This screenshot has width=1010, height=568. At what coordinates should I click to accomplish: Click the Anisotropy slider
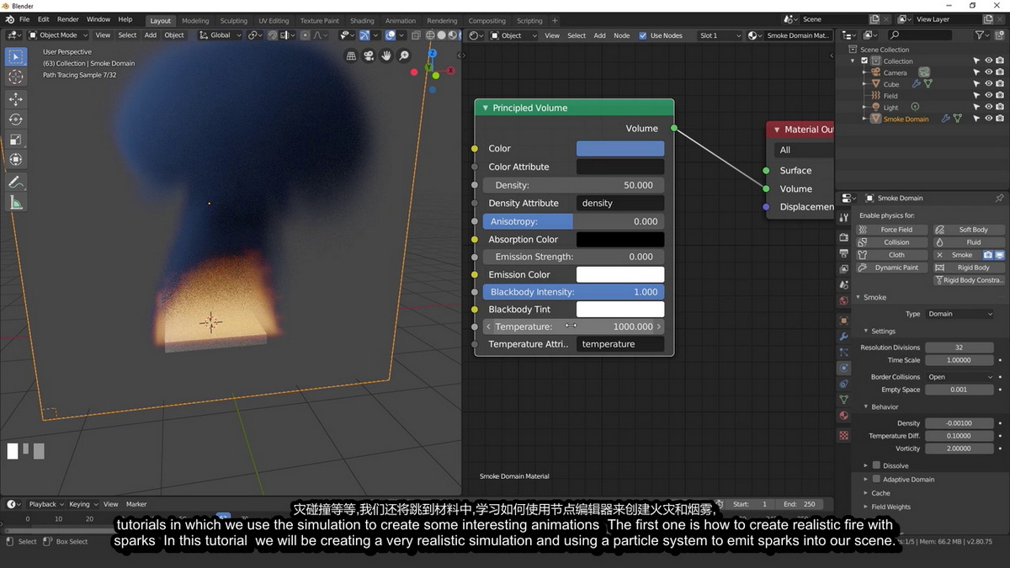pos(573,221)
